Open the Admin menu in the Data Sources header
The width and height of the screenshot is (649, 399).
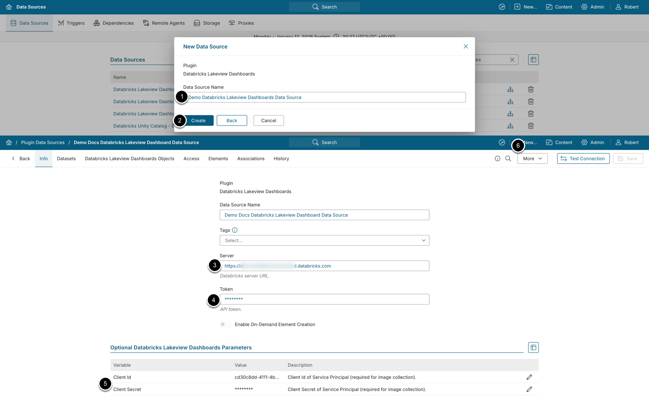(592, 7)
